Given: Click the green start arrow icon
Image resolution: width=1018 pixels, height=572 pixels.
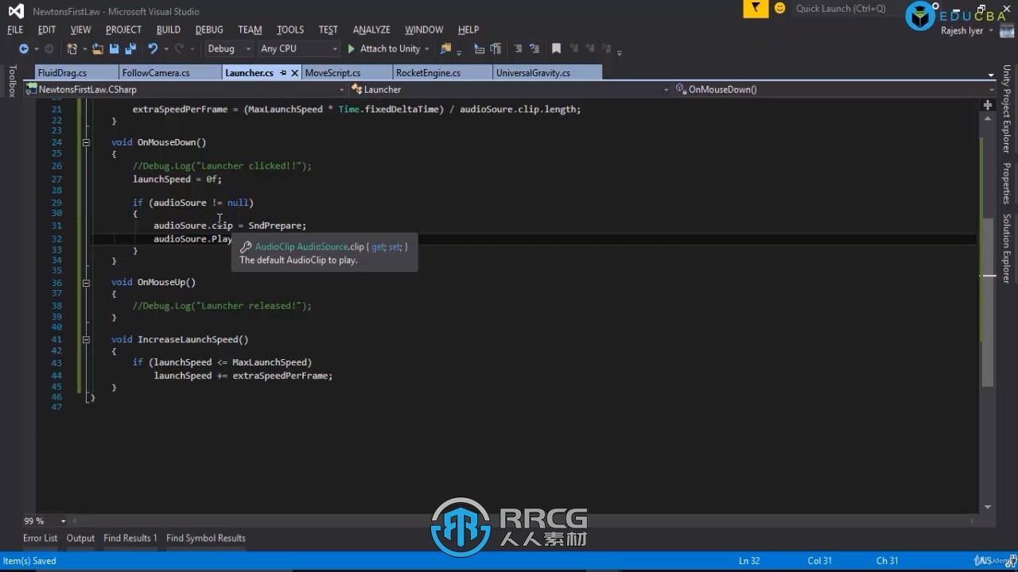Looking at the screenshot, I should coord(351,48).
